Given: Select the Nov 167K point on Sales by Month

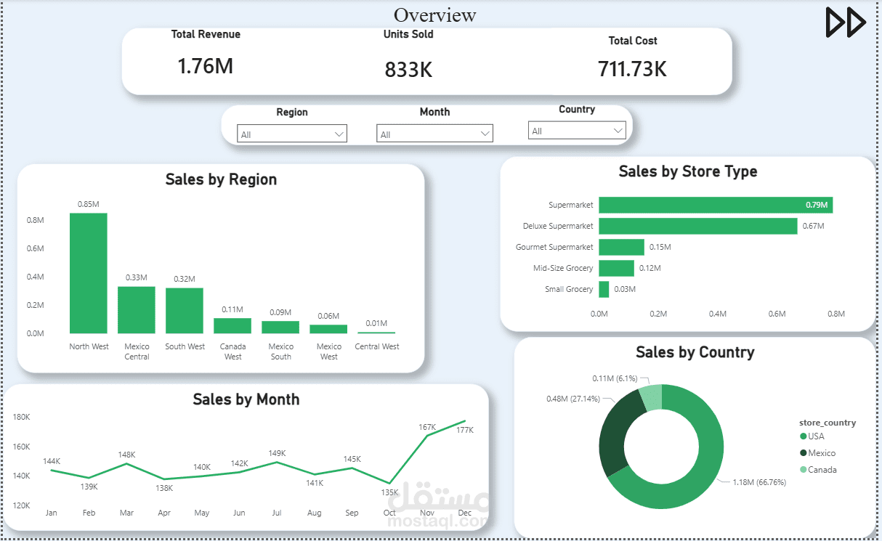Looking at the screenshot, I should click(427, 435).
